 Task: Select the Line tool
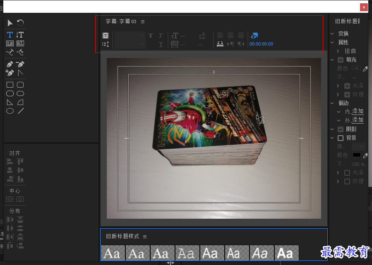(x=21, y=111)
